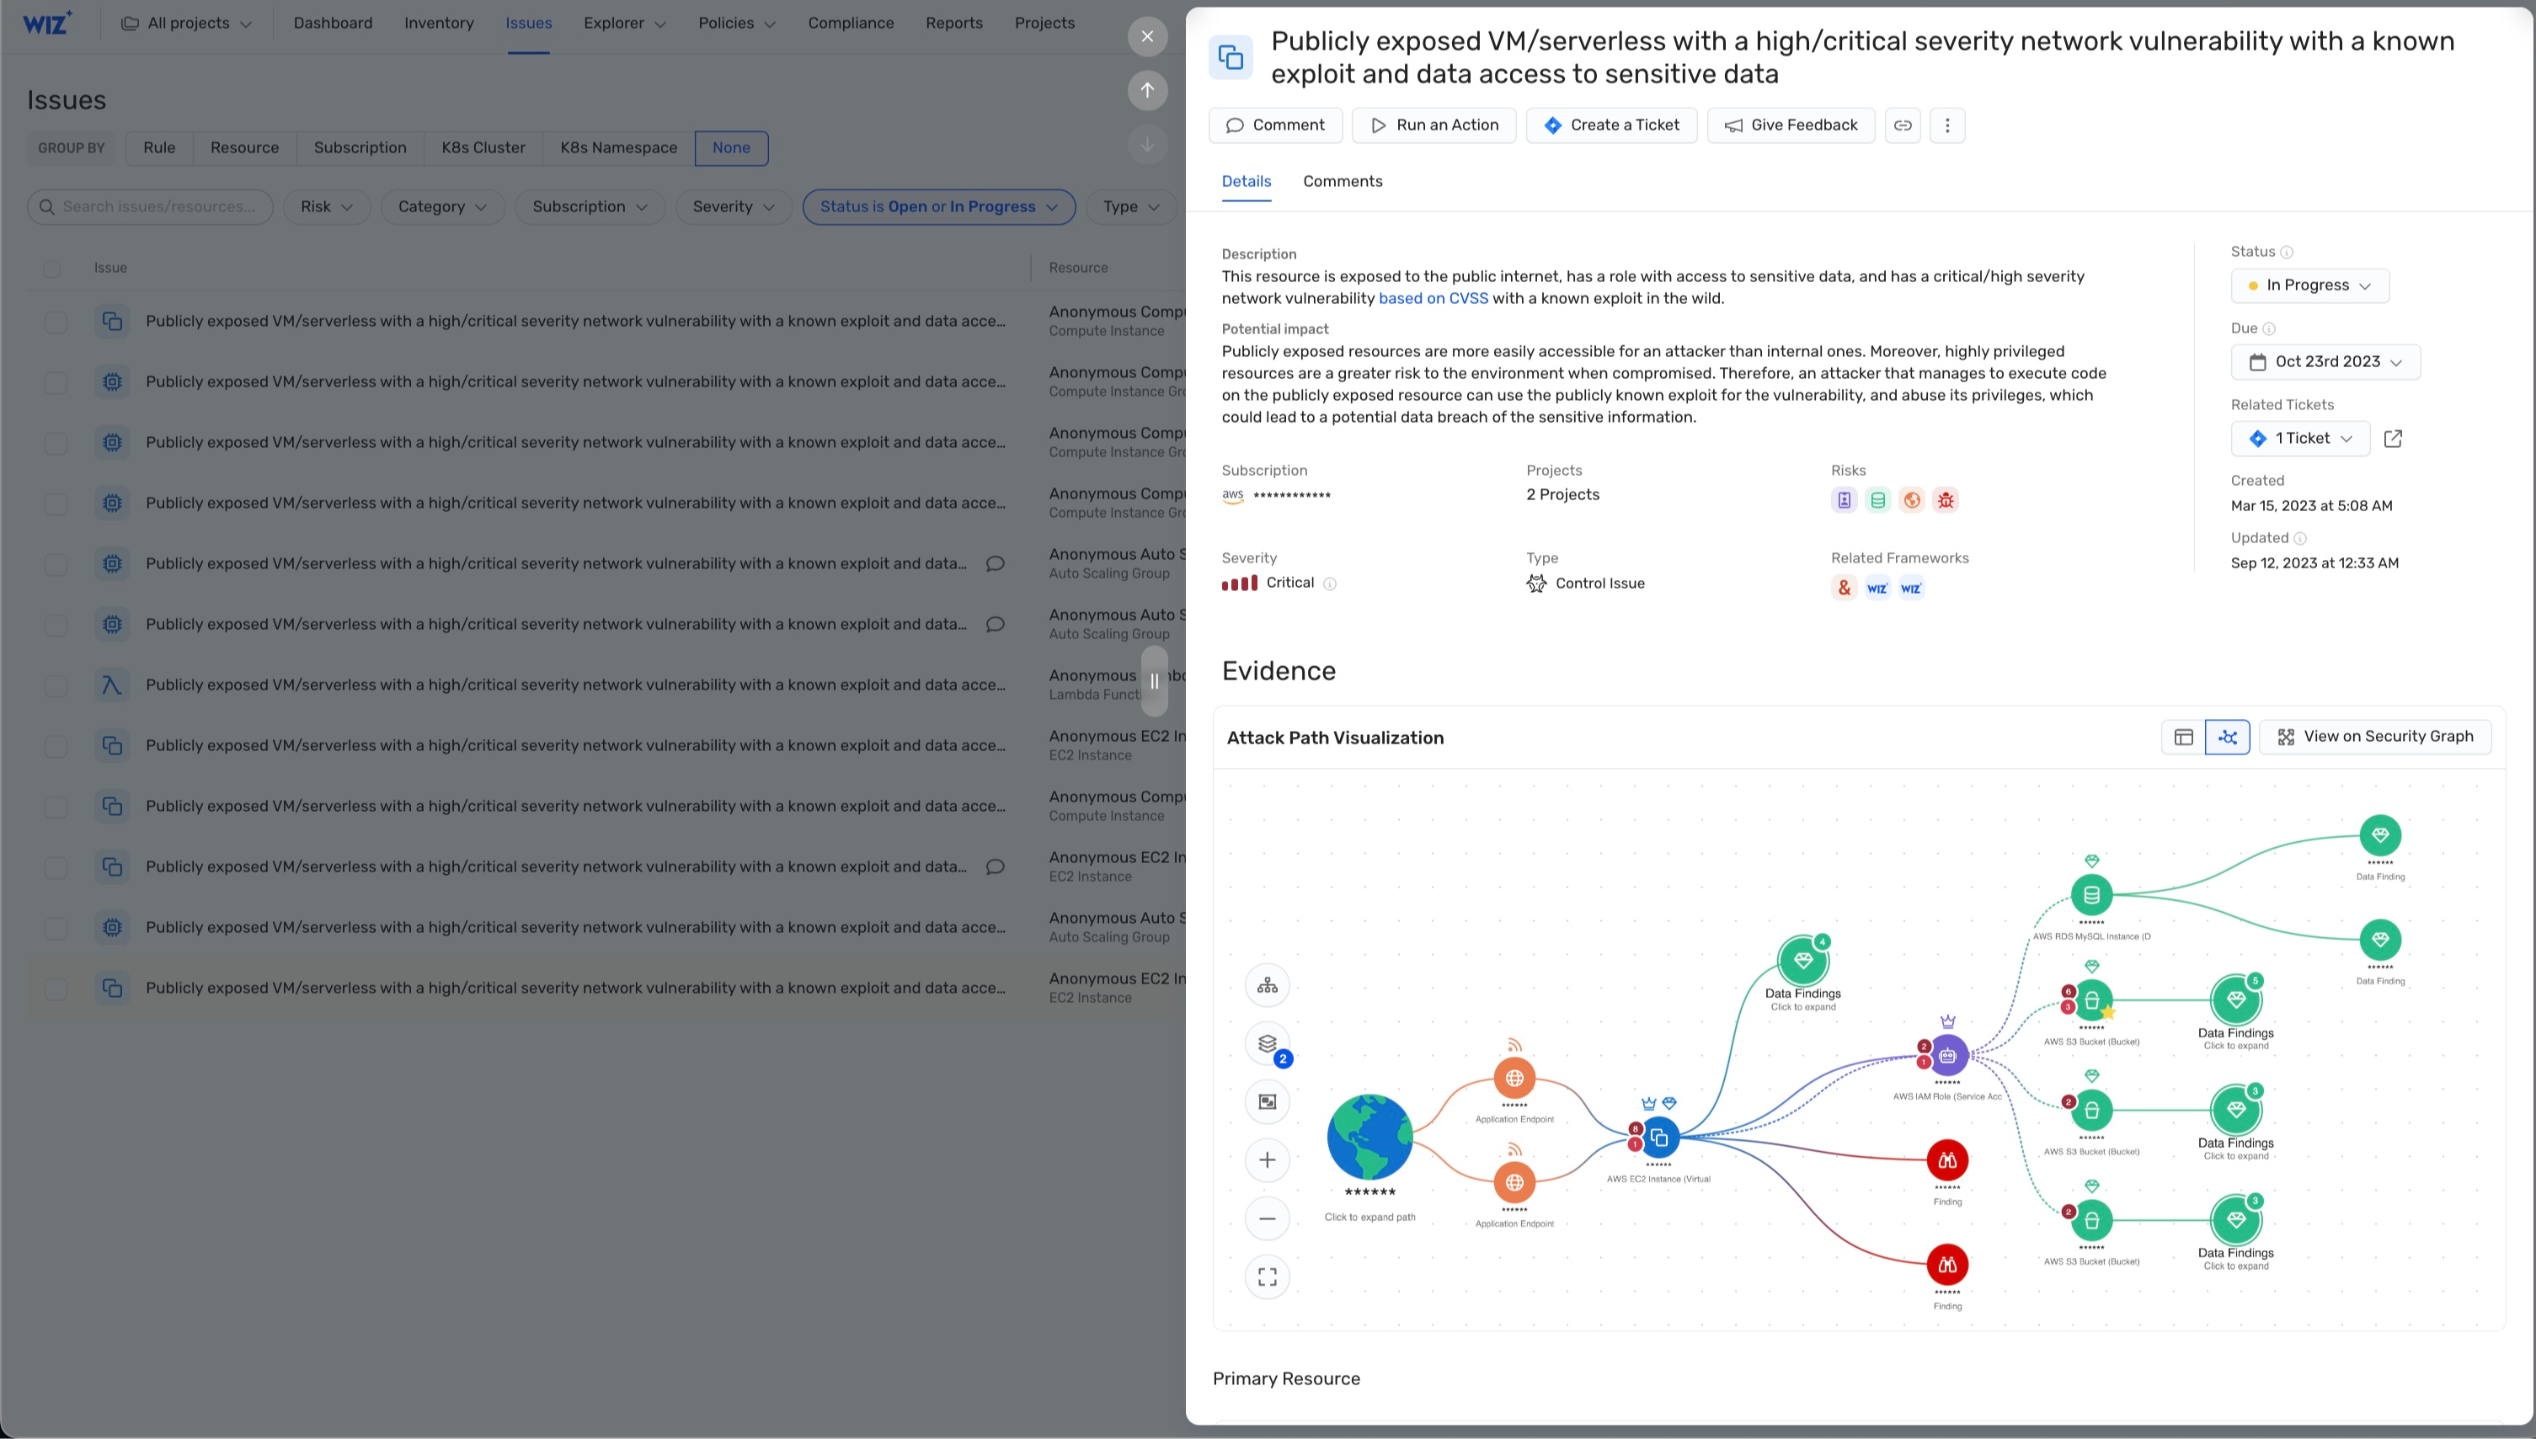
Task: Open the Oct 23rd 2023 due date picker
Action: [2325, 363]
